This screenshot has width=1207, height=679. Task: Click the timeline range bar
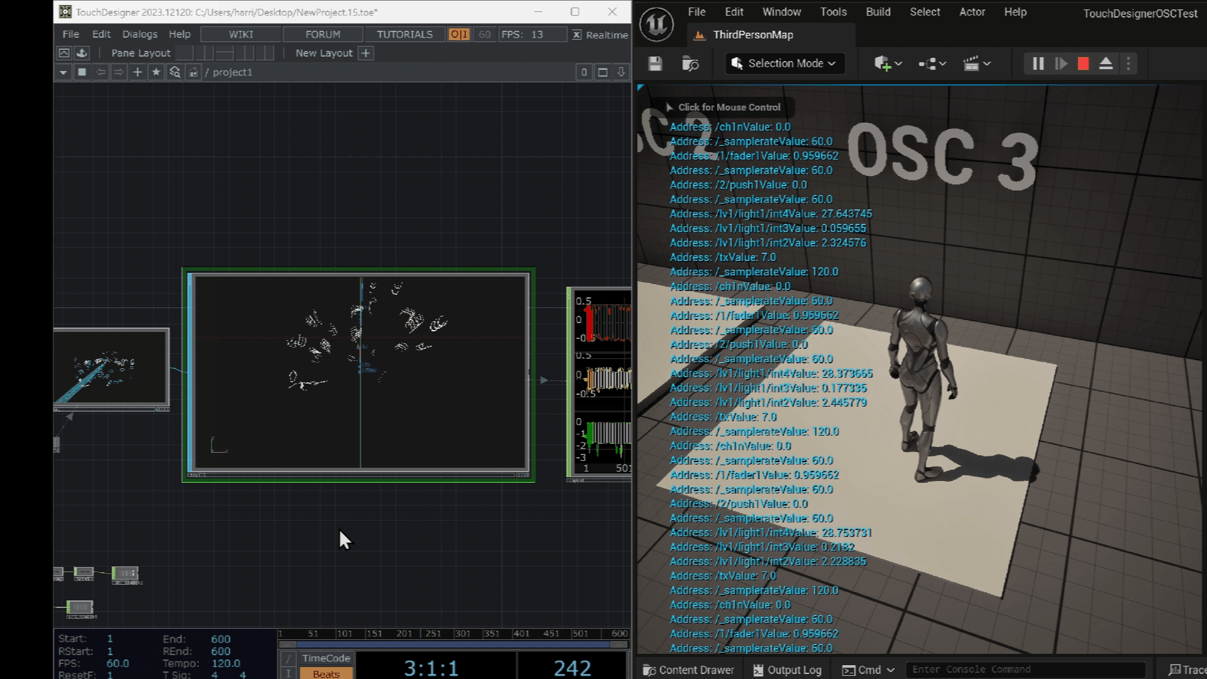[453, 644]
